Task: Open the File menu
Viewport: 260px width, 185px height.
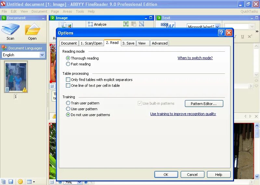Action: (4, 11)
